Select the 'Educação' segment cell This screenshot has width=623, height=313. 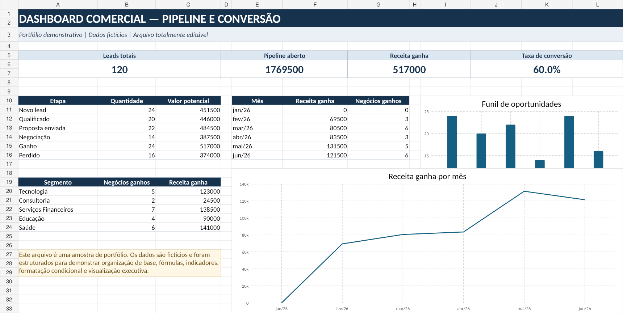58,218
